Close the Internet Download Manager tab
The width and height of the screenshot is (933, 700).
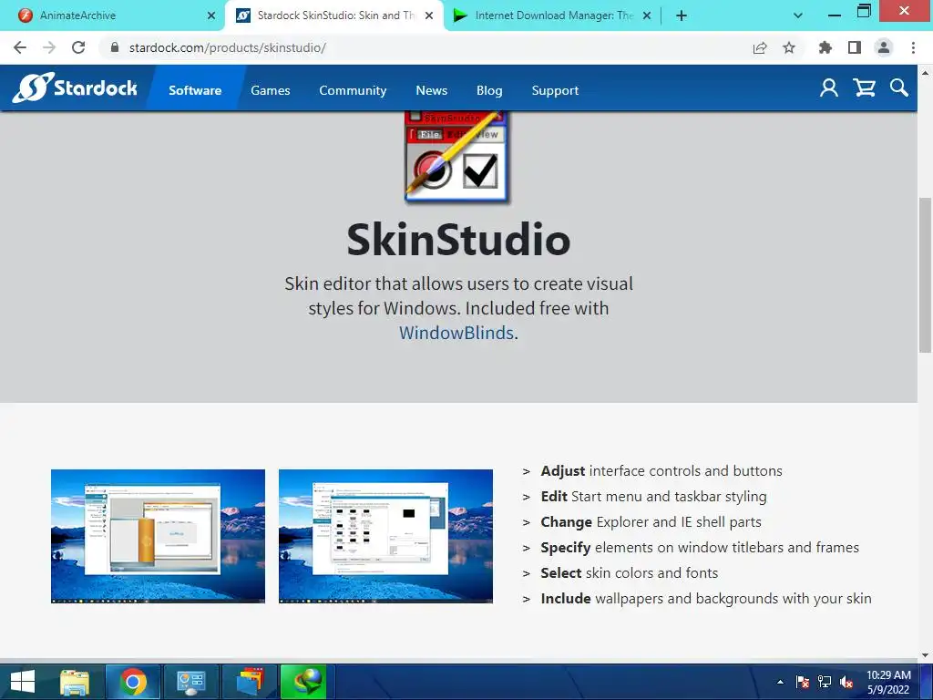pos(647,15)
